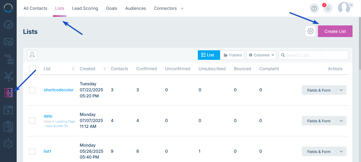
Task: Open the Audiences tab
Action: pos(136,8)
